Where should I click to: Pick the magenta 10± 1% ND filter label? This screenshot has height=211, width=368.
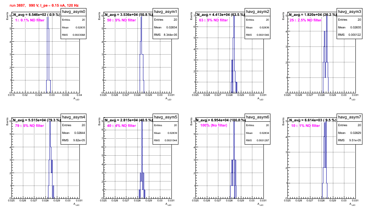(x=306, y=126)
